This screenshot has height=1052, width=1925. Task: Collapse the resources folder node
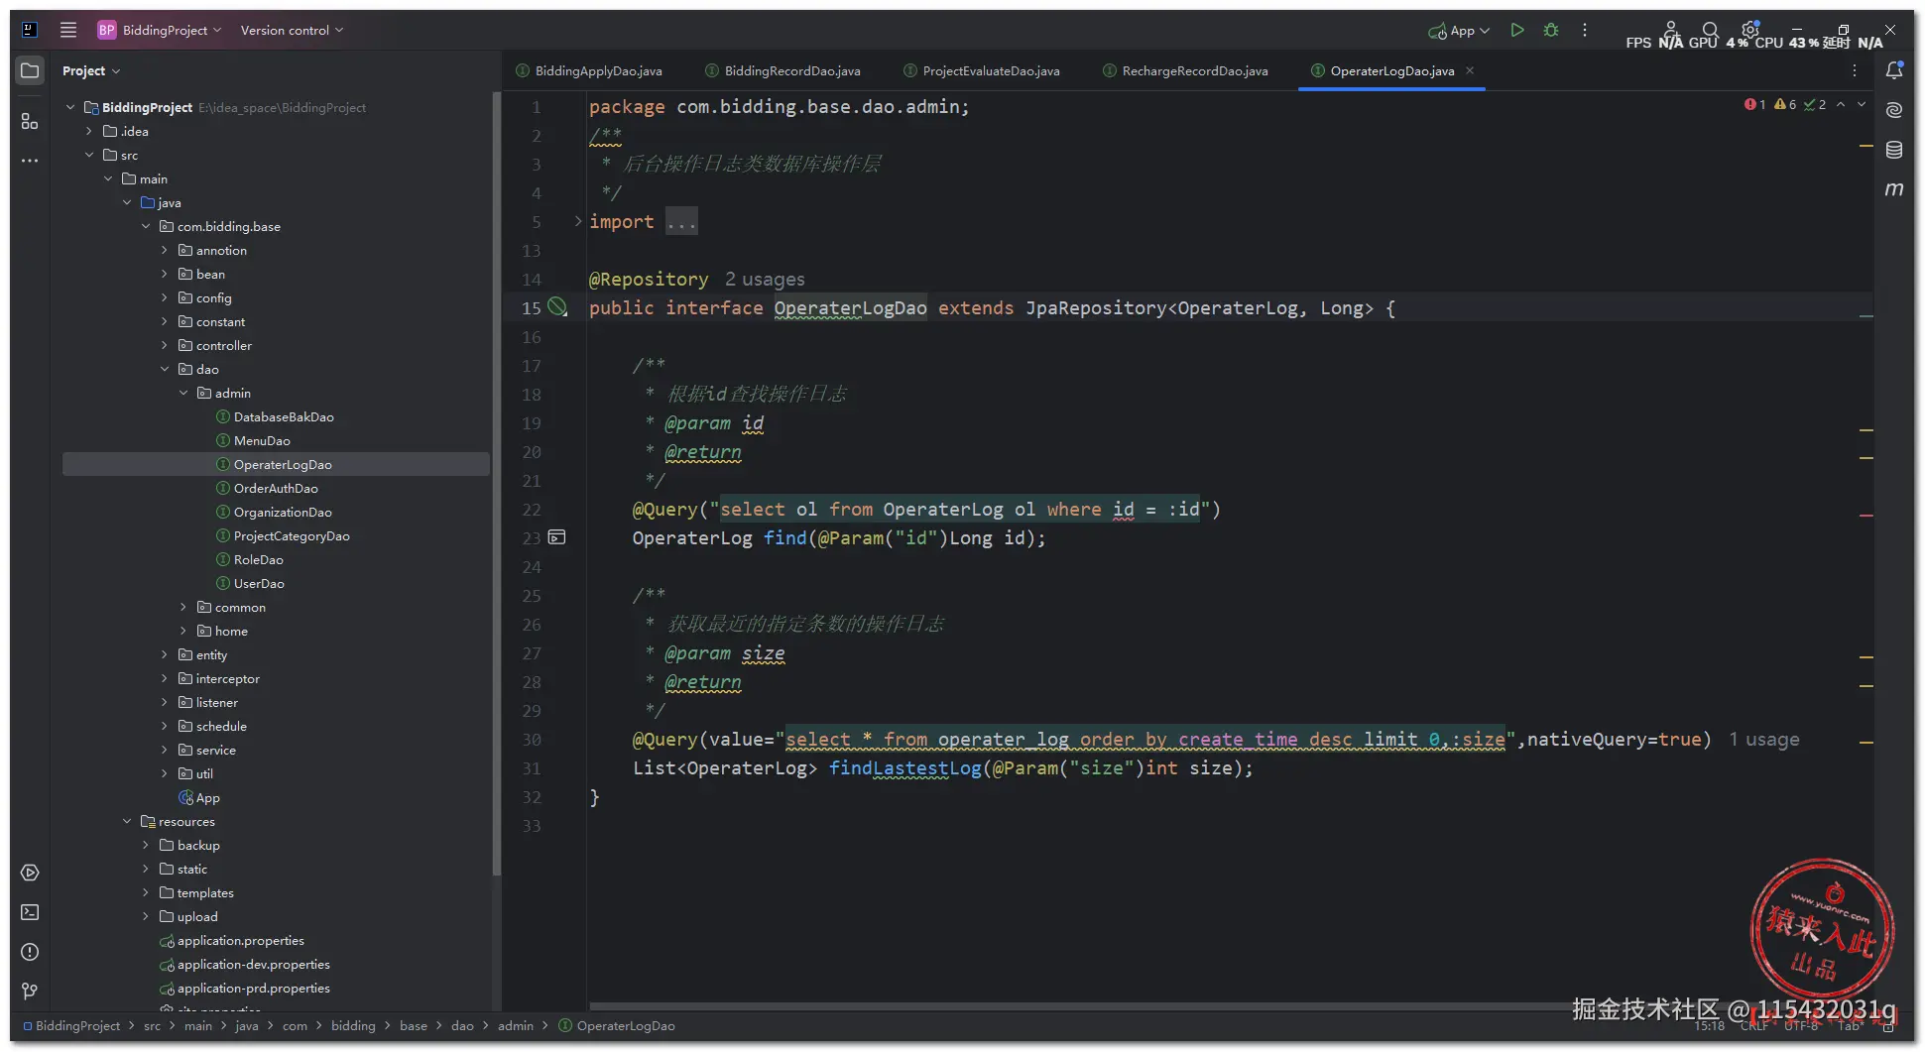pos(127,821)
